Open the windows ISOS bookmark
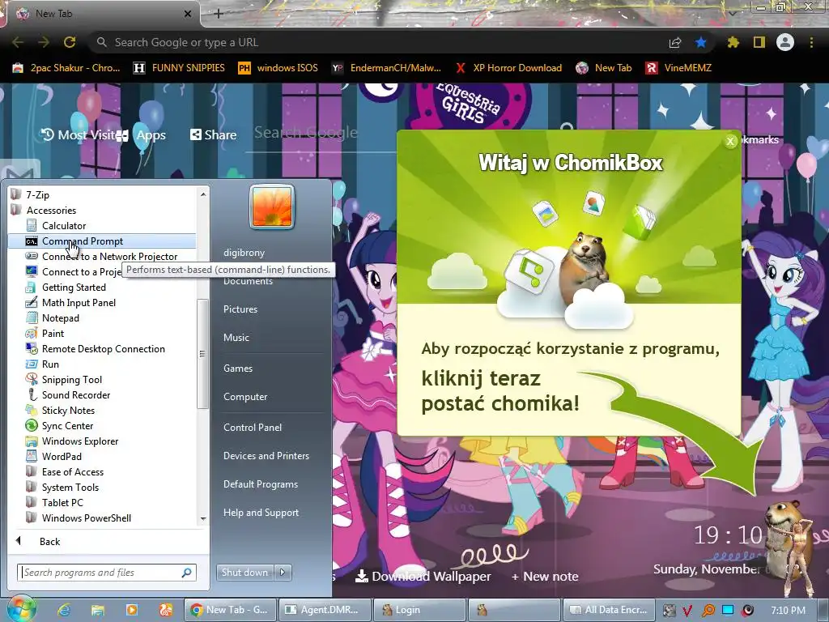Image resolution: width=829 pixels, height=622 pixels. click(x=278, y=68)
